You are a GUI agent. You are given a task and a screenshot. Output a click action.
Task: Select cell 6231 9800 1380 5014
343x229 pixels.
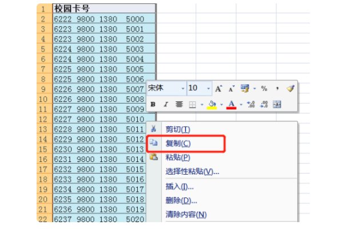coord(99,159)
